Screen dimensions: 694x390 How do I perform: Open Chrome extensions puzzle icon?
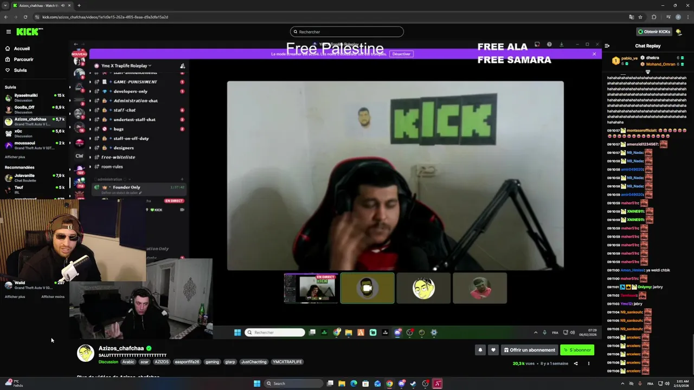(x=654, y=17)
